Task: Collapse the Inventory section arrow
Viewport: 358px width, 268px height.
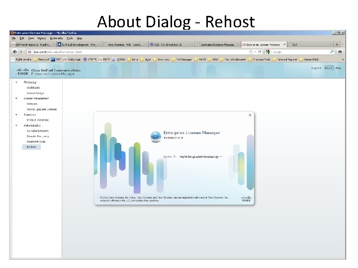Action: click(16, 115)
